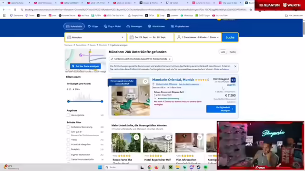
Task: Open Google Drive bookmark
Action: coord(135,16)
